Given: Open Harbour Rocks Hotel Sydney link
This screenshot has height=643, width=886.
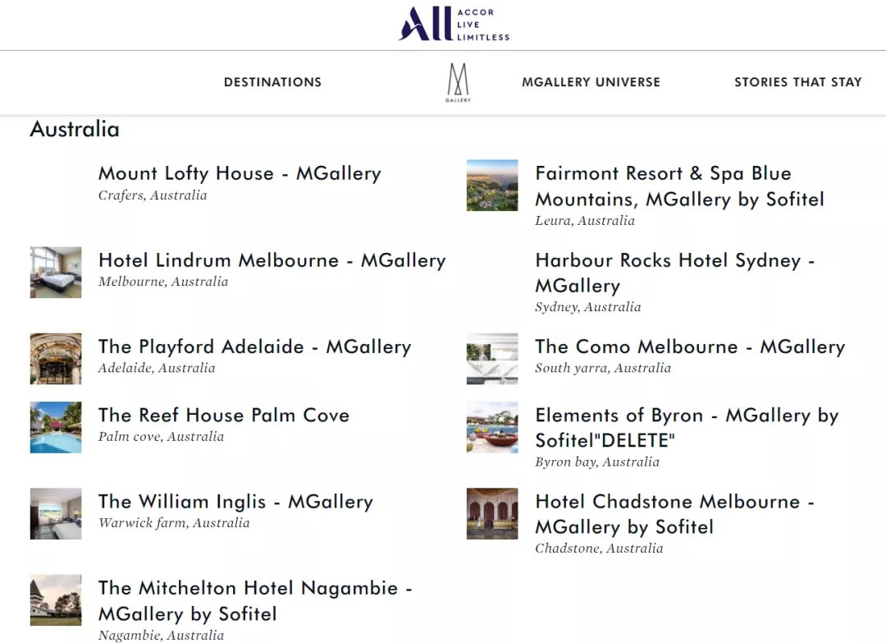Looking at the screenshot, I should [674, 273].
